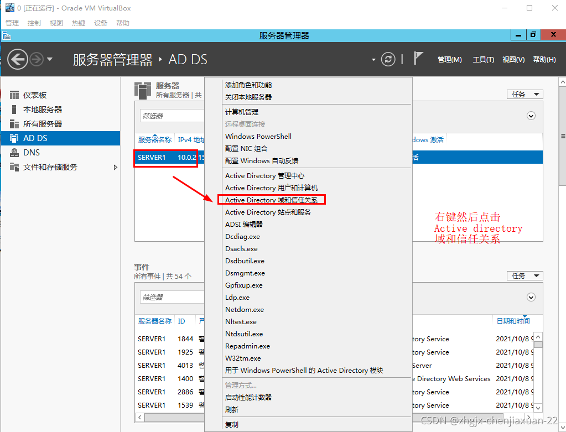566x432 pixels.
Task: Click events list scrollbar down arrow
Action: click(538, 408)
